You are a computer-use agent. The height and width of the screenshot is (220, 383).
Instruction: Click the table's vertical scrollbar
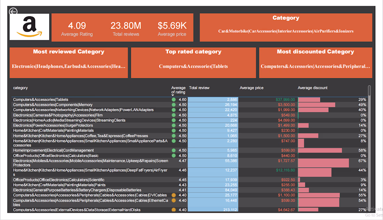coord(369,90)
